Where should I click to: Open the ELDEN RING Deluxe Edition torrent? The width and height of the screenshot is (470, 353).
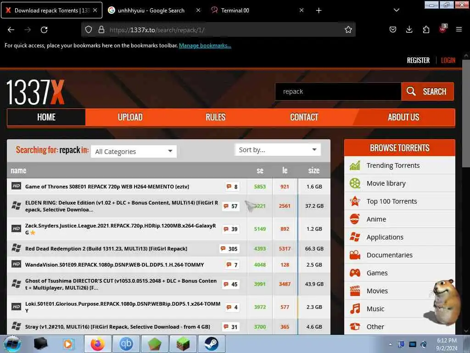pos(122,206)
